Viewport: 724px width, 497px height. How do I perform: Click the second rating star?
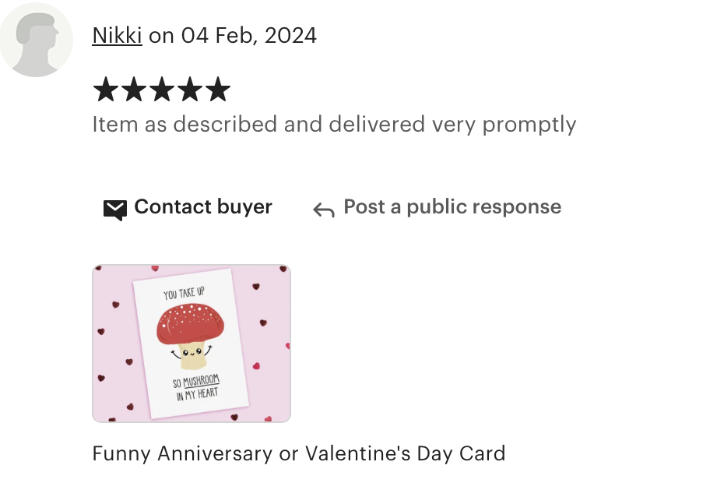(x=134, y=89)
